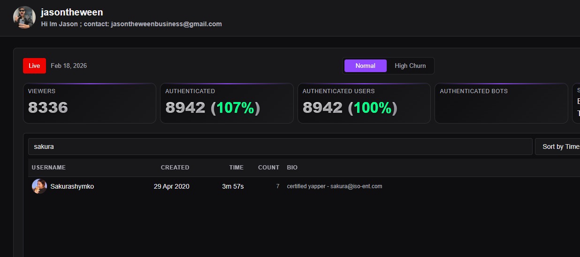Sort by the Count column header
Viewport: 580px width, 257px height.
pyautogui.click(x=269, y=168)
